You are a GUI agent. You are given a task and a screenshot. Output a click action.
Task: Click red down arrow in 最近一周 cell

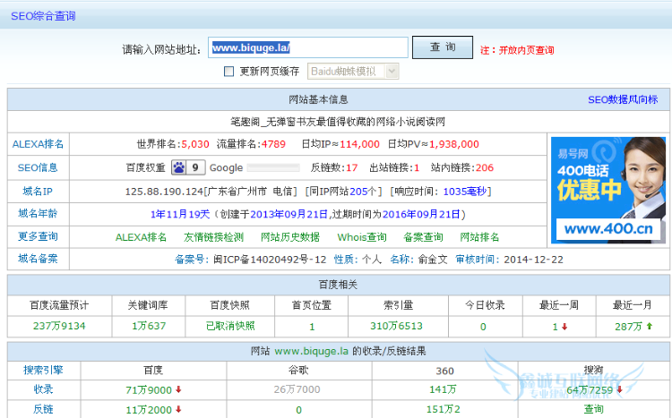click(x=564, y=327)
